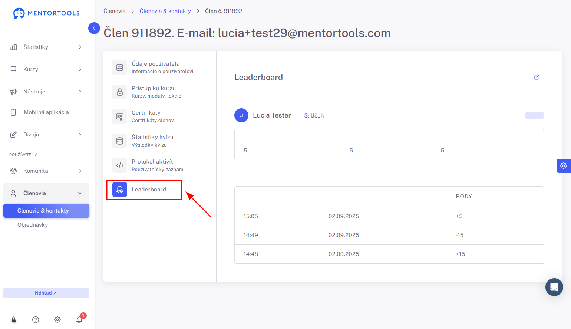Open settings gear in bottom sidebar
The height and width of the screenshot is (329, 571).
(x=57, y=320)
